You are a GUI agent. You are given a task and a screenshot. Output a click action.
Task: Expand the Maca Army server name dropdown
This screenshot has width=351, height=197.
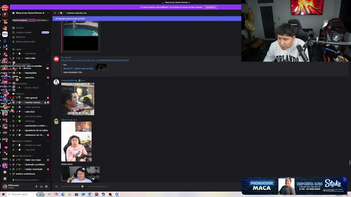[x=48, y=13]
